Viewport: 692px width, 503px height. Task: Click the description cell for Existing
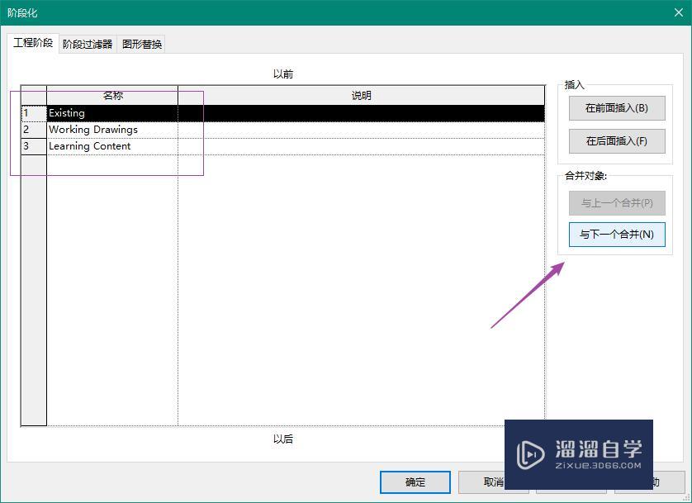pos(362,113)
